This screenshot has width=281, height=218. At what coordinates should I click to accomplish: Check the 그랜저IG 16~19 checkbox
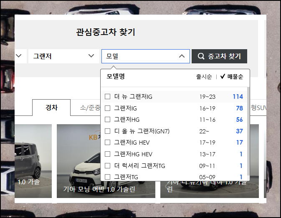pyautogui.click(x=107, y=108)
